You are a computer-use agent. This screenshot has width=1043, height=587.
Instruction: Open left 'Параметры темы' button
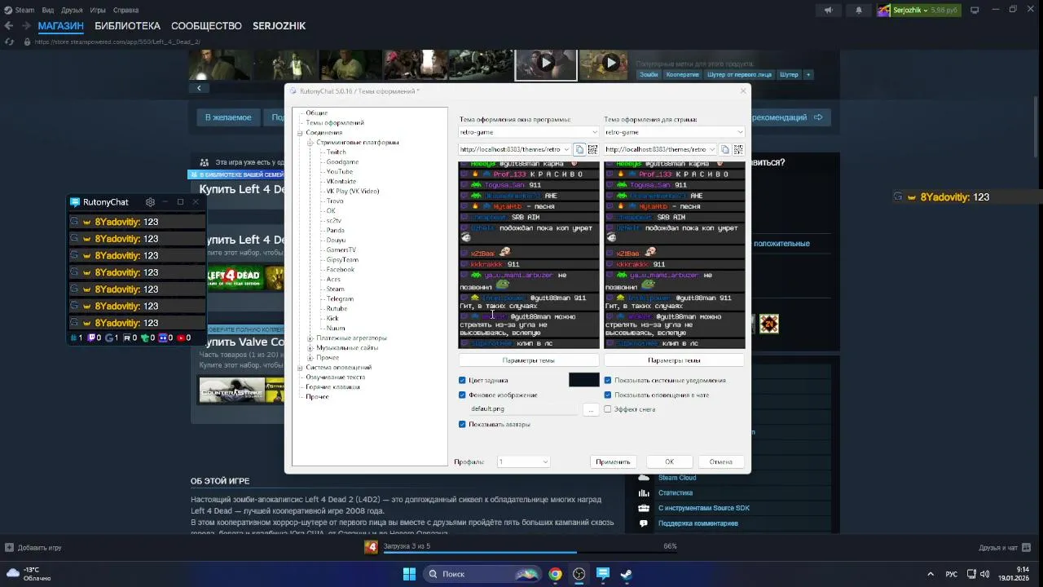pyautogui.click(x=529, y=360)
